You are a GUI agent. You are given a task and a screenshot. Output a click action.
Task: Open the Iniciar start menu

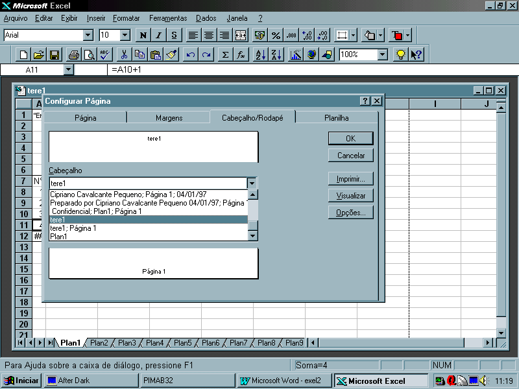coord(21,381)
